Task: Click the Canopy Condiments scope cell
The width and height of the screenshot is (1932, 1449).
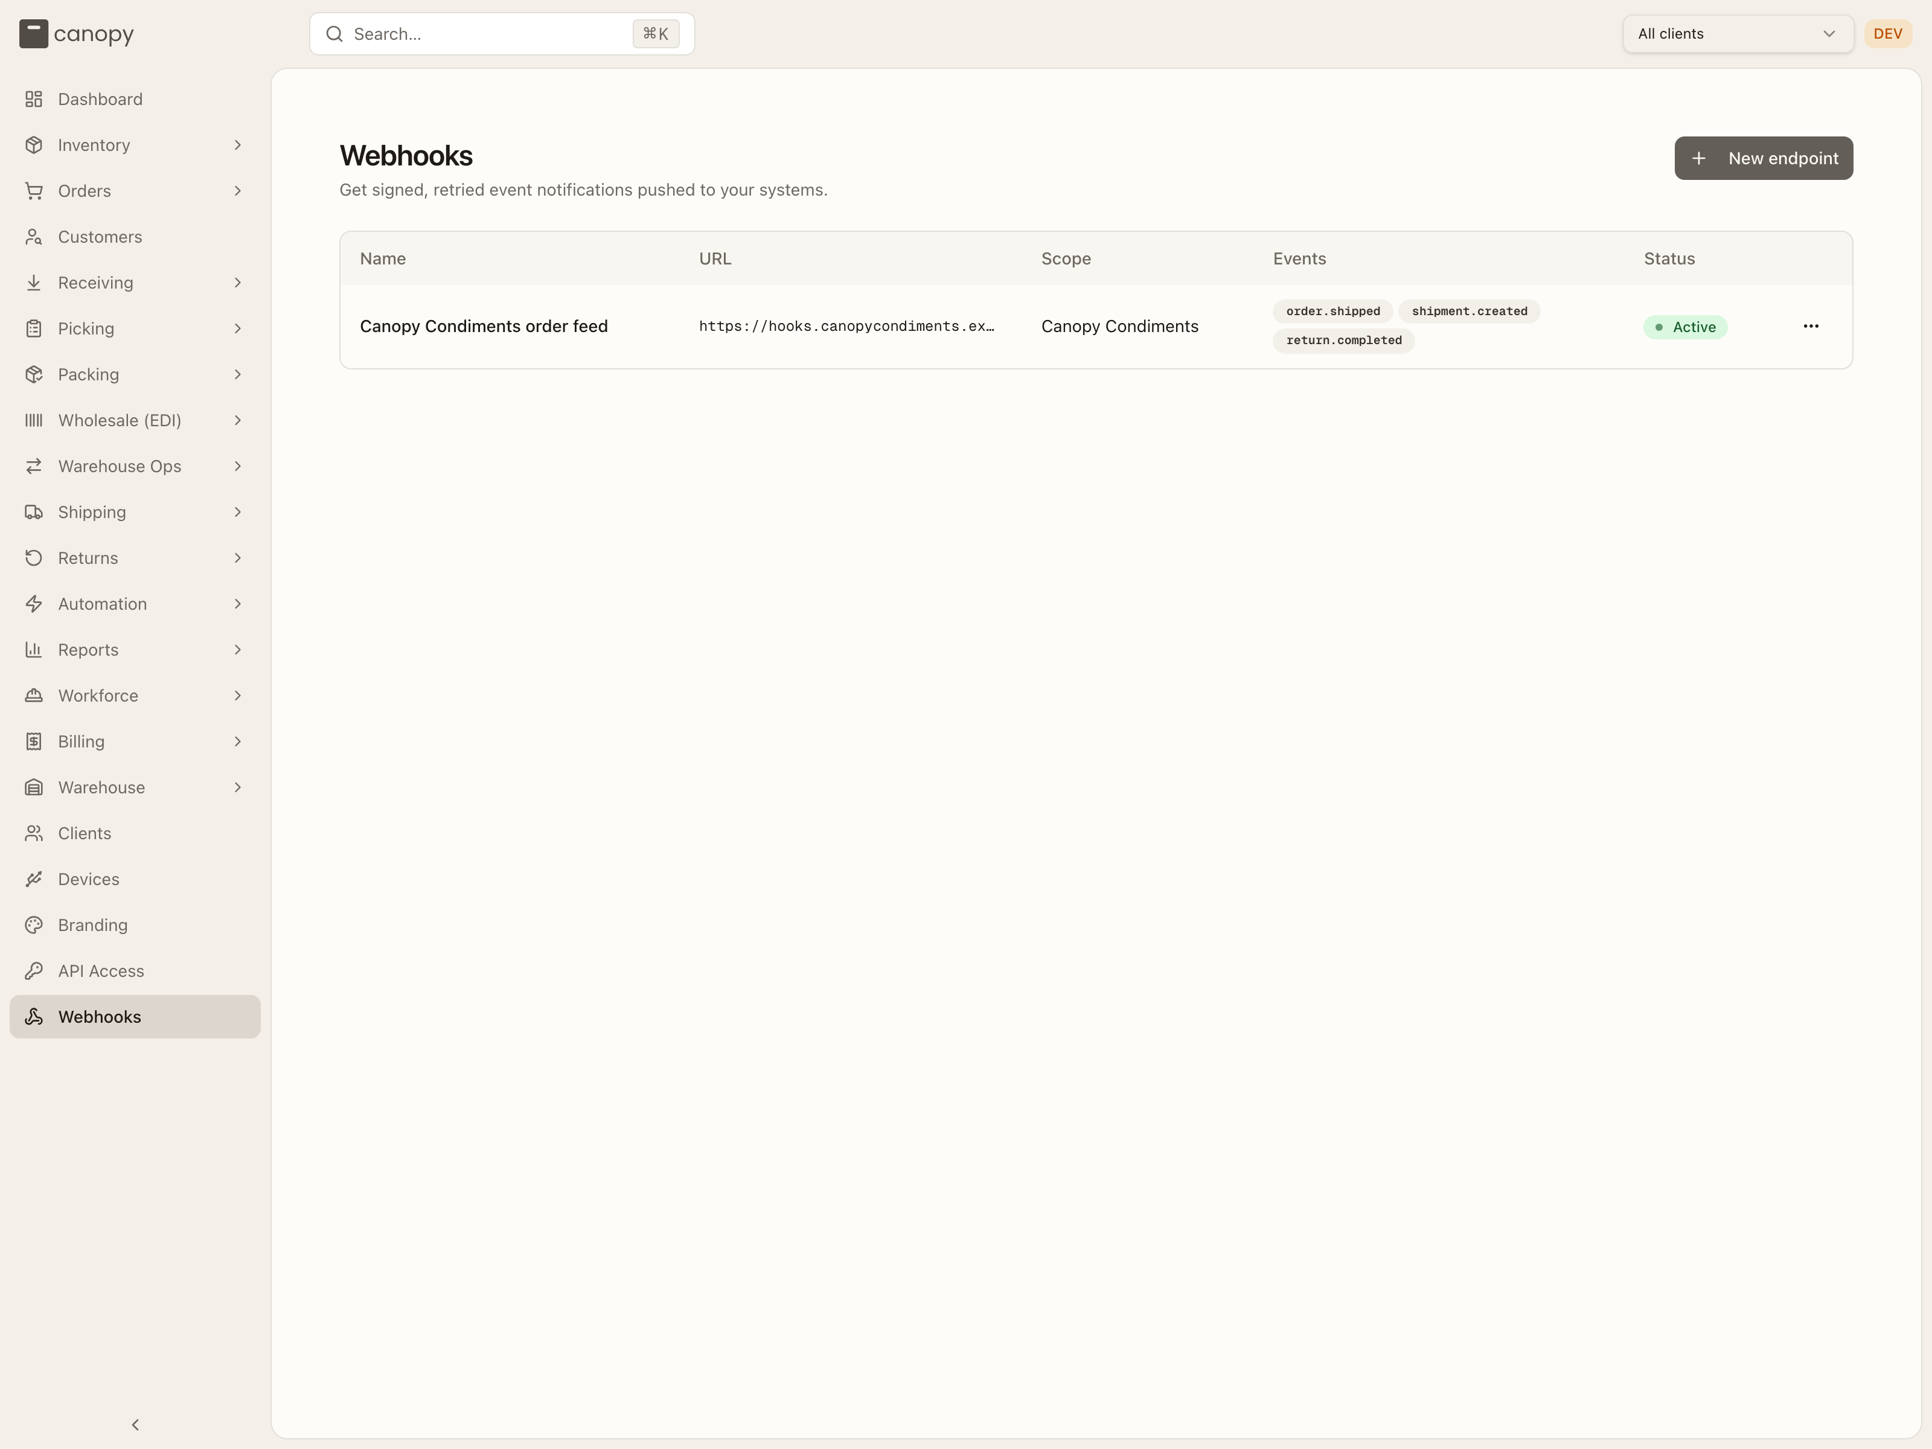Action: [x=1120, y=326]
